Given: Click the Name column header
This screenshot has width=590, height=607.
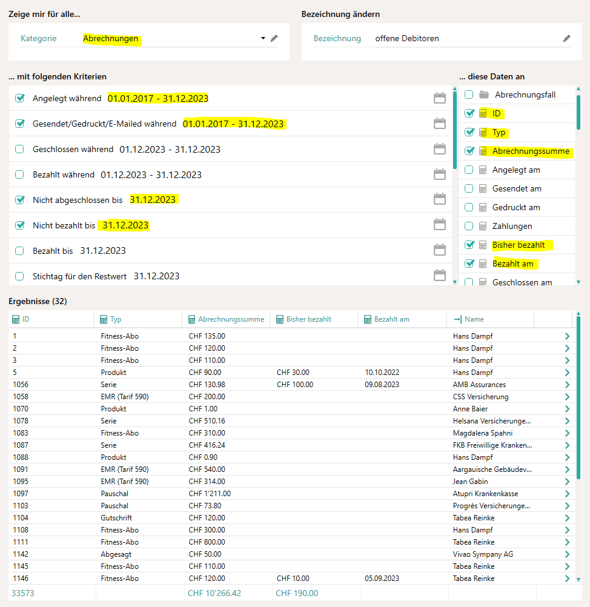Looking at the screenshot, I should [x=474, y=319].
